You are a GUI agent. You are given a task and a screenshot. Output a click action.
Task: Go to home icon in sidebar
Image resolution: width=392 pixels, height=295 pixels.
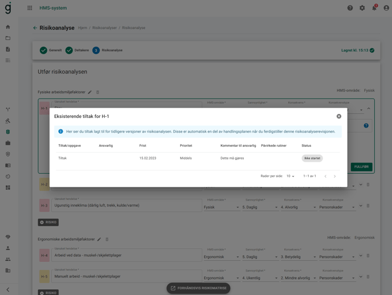(8, 27)
